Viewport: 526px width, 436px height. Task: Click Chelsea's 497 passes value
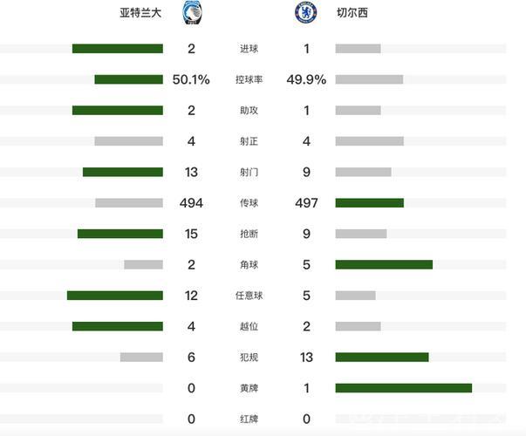306,203
